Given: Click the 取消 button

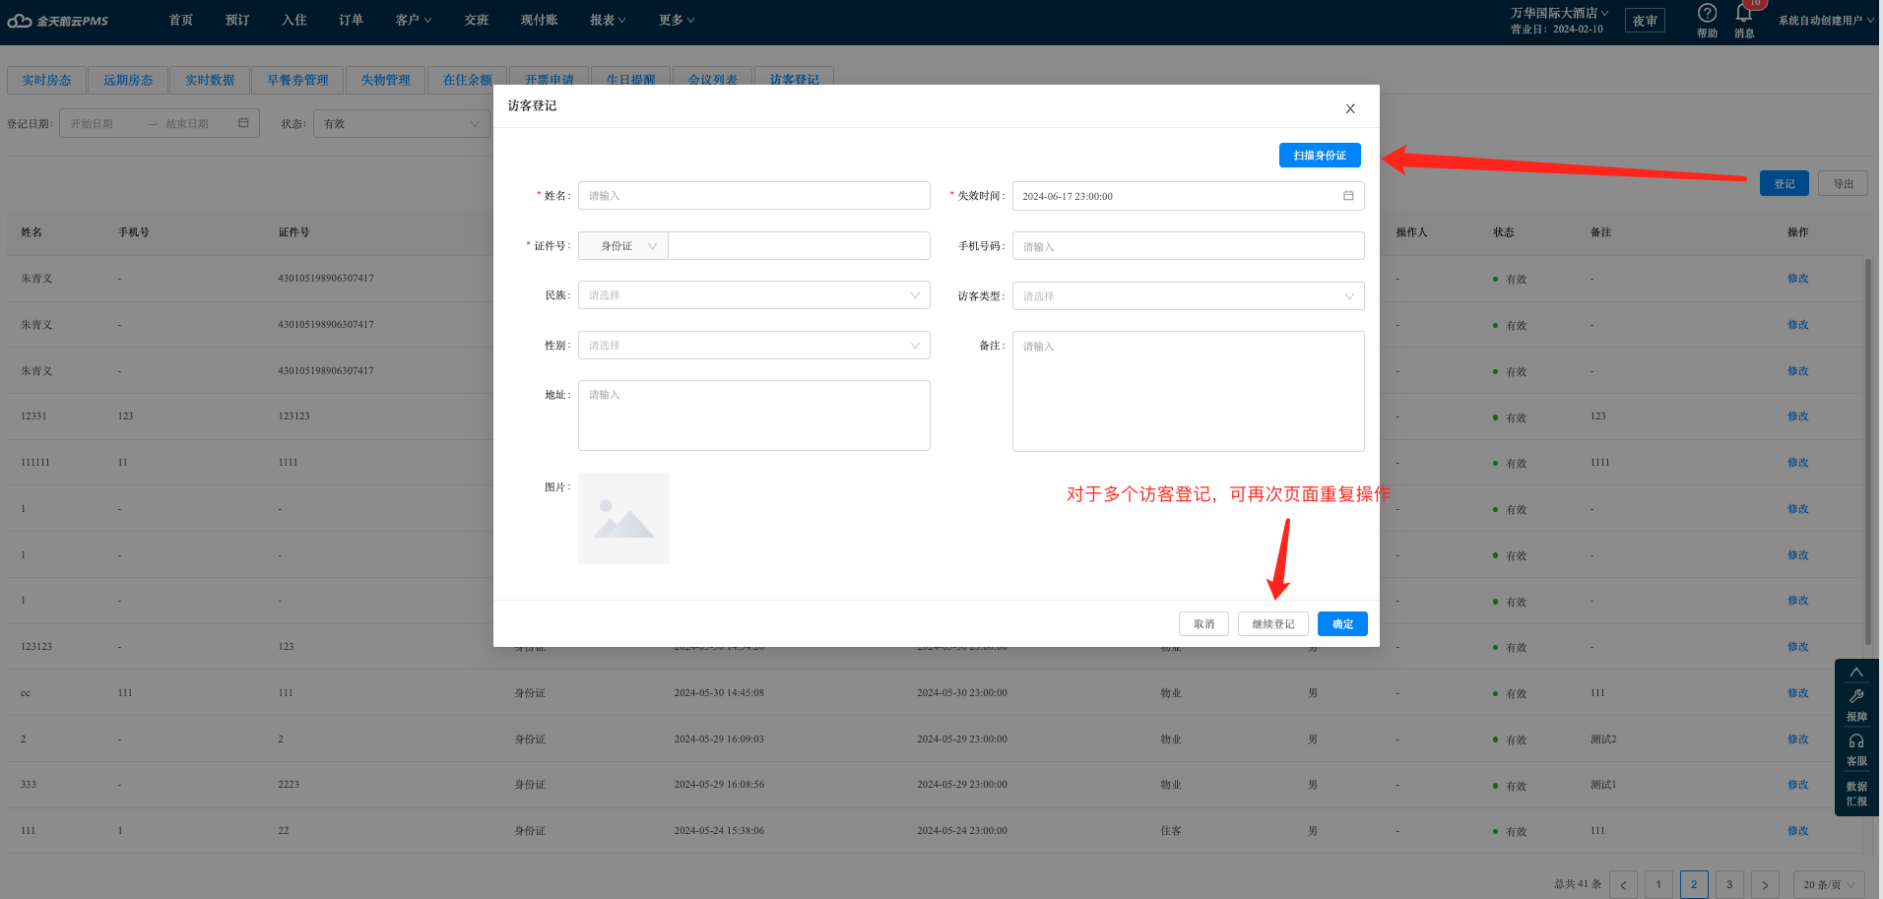Looking at the screenshot, I should (x=1203, y=624).
